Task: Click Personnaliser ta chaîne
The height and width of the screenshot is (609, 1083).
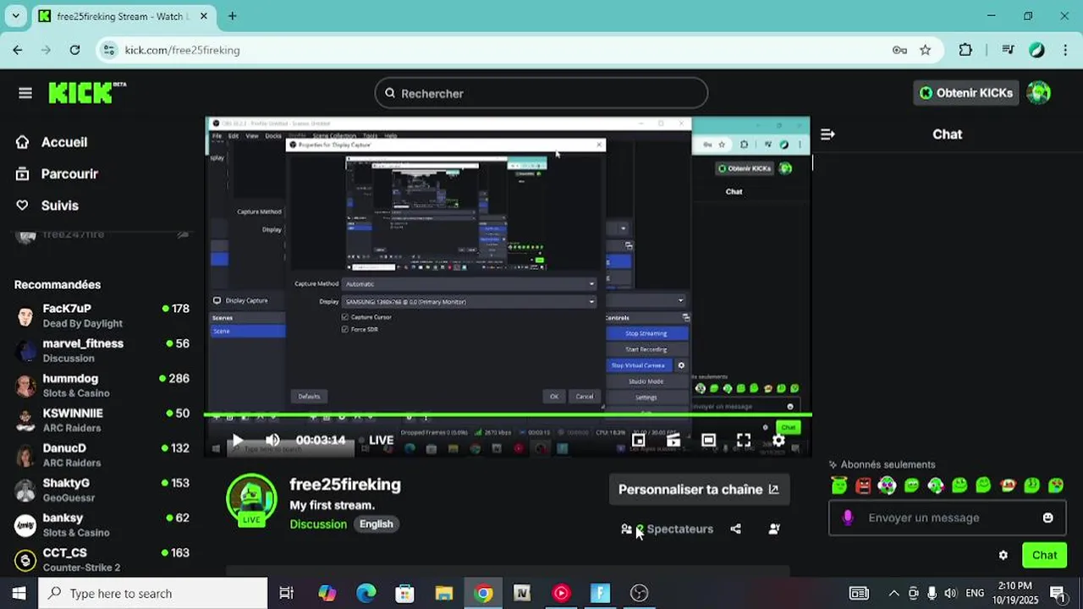Action: click(x=699, y=489)
